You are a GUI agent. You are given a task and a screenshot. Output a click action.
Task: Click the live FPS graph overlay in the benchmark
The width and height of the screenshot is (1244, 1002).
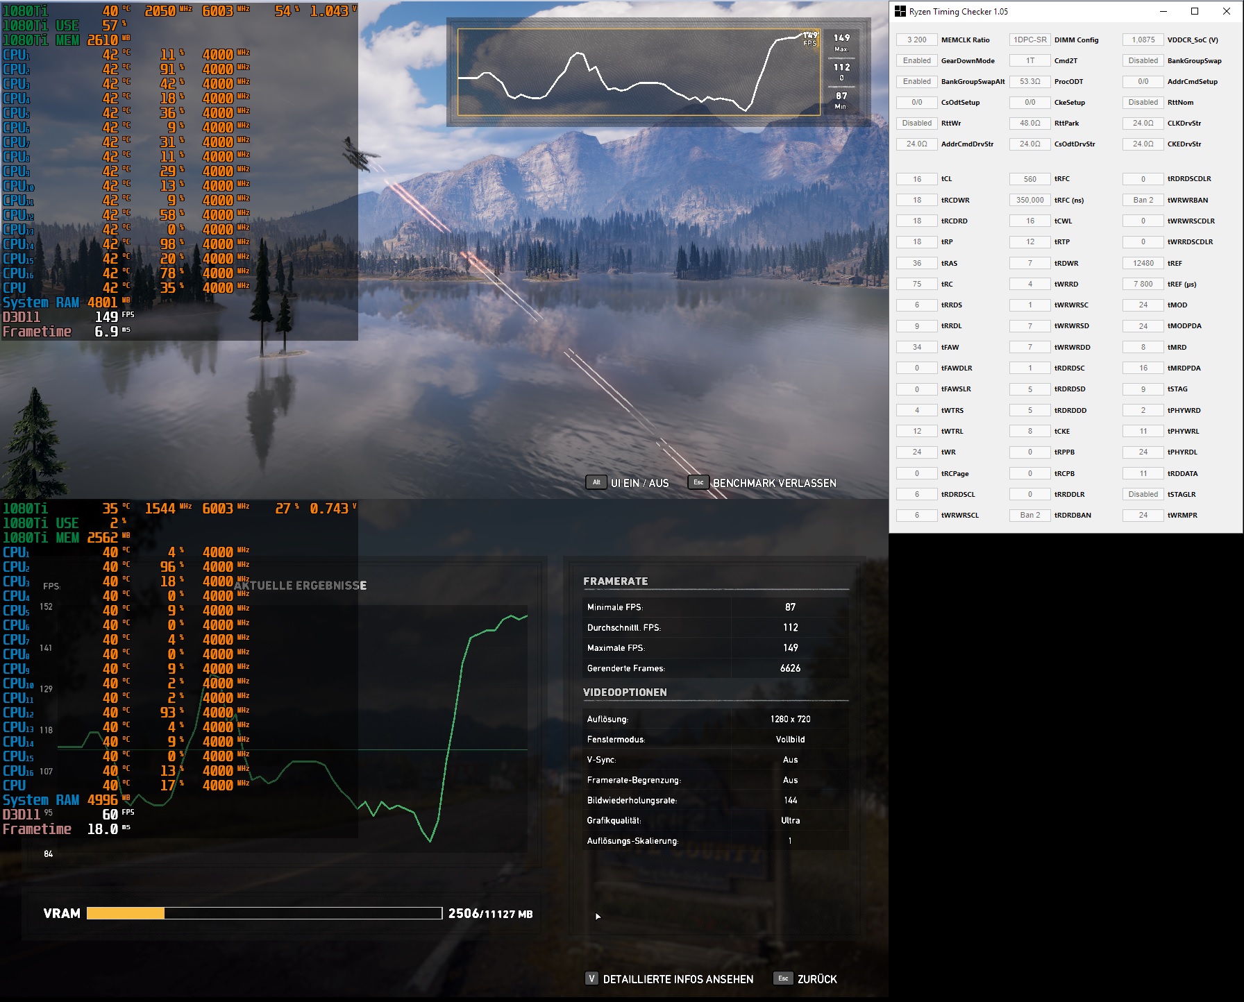639,71
